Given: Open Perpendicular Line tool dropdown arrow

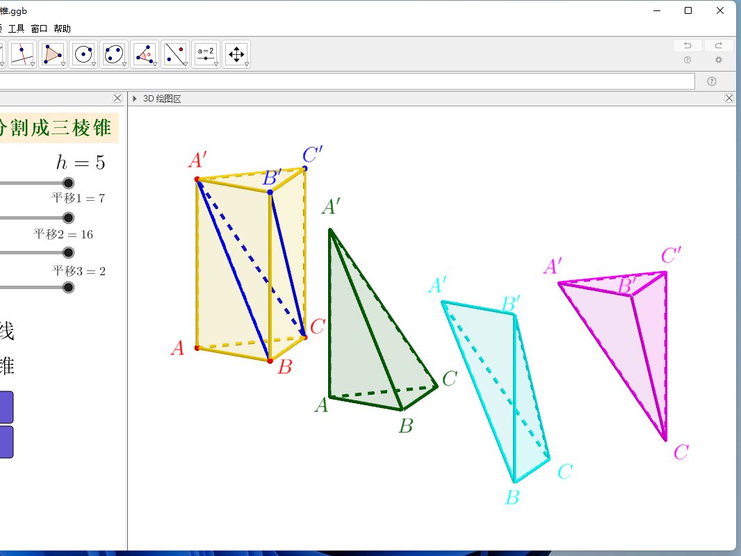Looking at the screenshot, I should coord(33,64).
